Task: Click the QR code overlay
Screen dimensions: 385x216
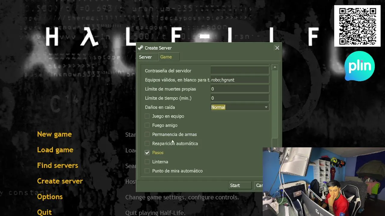Action: (357, 26)
